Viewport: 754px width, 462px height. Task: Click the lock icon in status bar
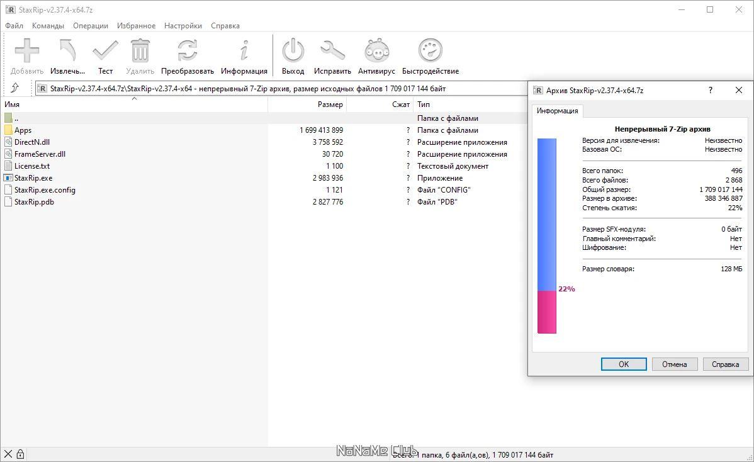coord(20,454)
